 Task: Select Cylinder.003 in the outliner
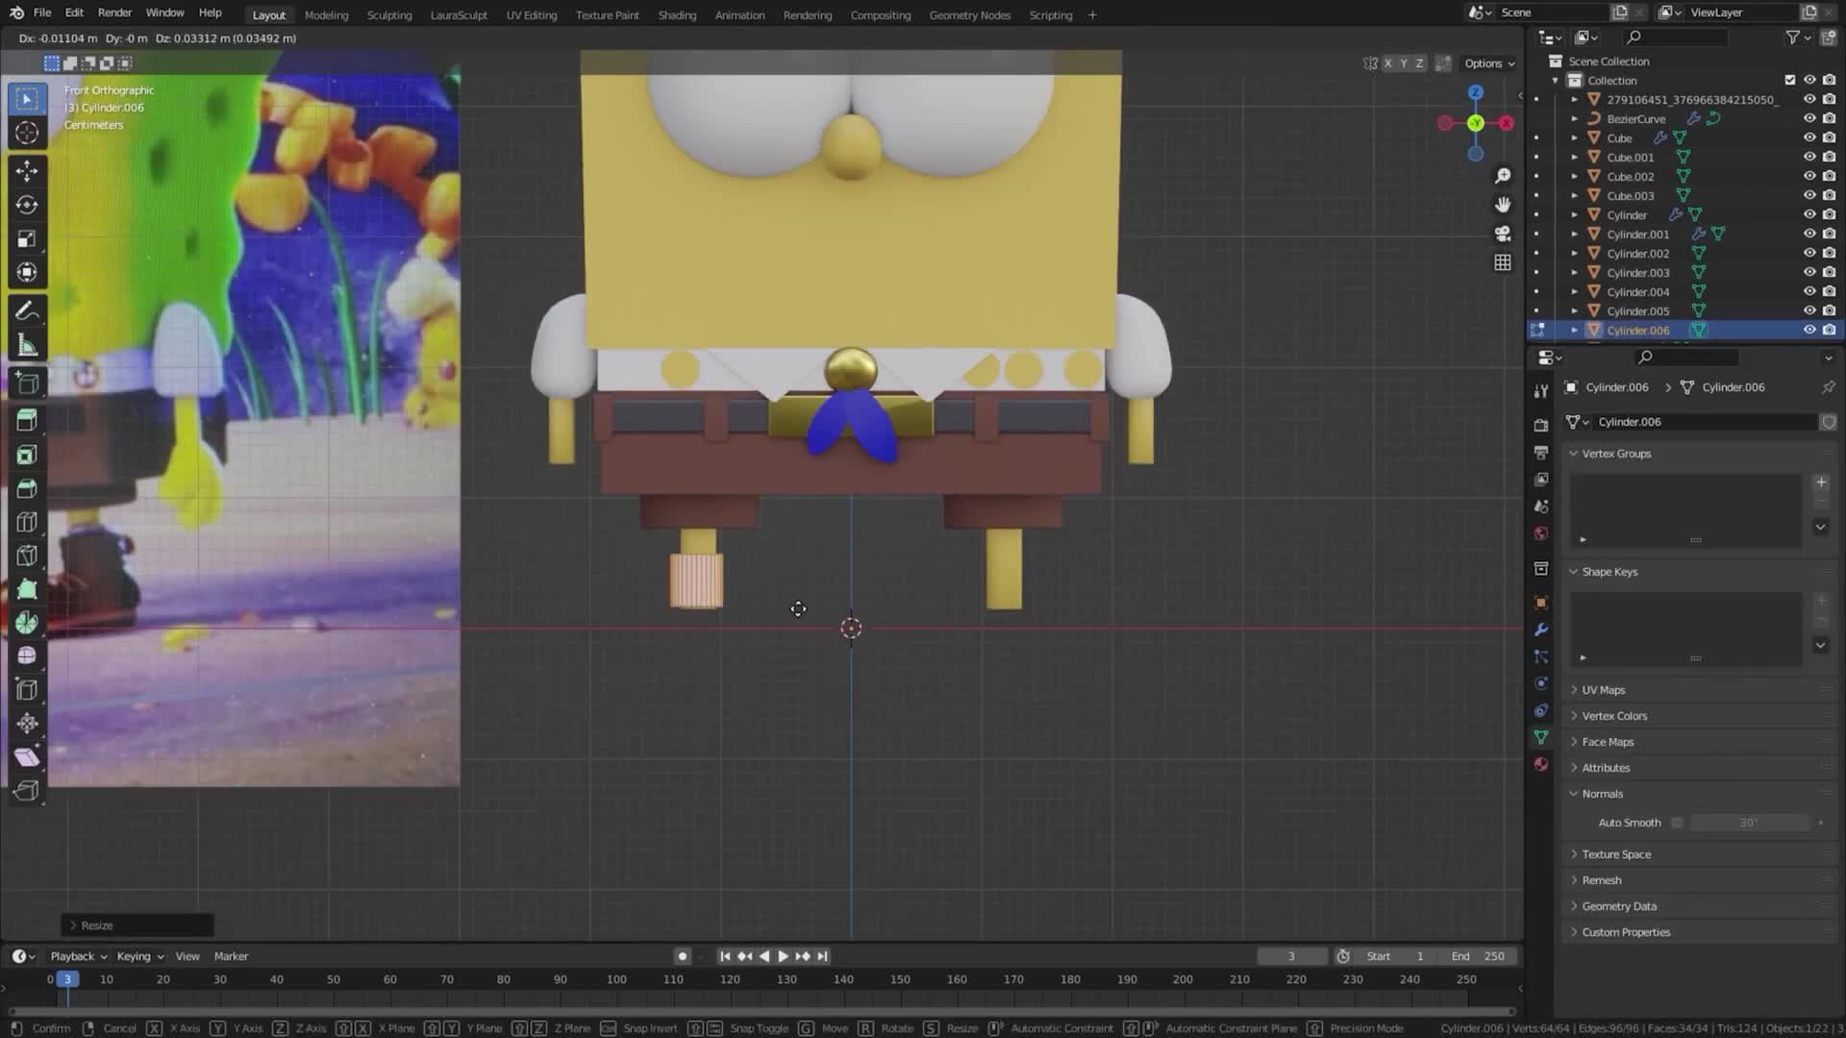[x=1637, y=272]
